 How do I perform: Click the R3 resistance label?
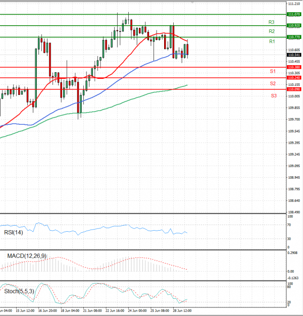point(271,22)
